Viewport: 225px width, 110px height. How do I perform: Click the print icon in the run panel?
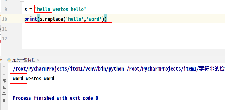tap(4, 94)
